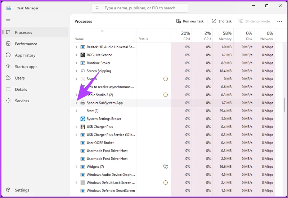Sort by Status column header
This screenshot has width=288, height=198.
(154, 36)
